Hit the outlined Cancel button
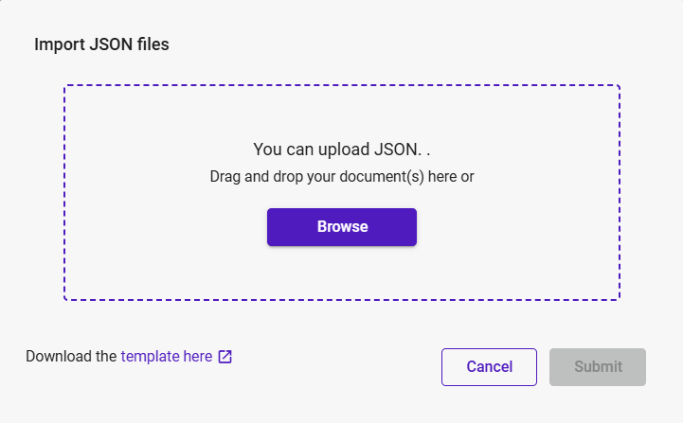The height and width of the screenshot is (423, 683). pyautogui.click(x=489, y=367)
